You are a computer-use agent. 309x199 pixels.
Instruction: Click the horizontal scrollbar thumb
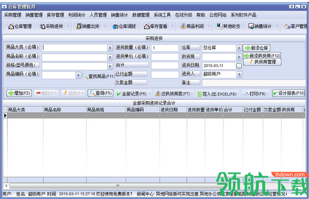click(117, 186)
